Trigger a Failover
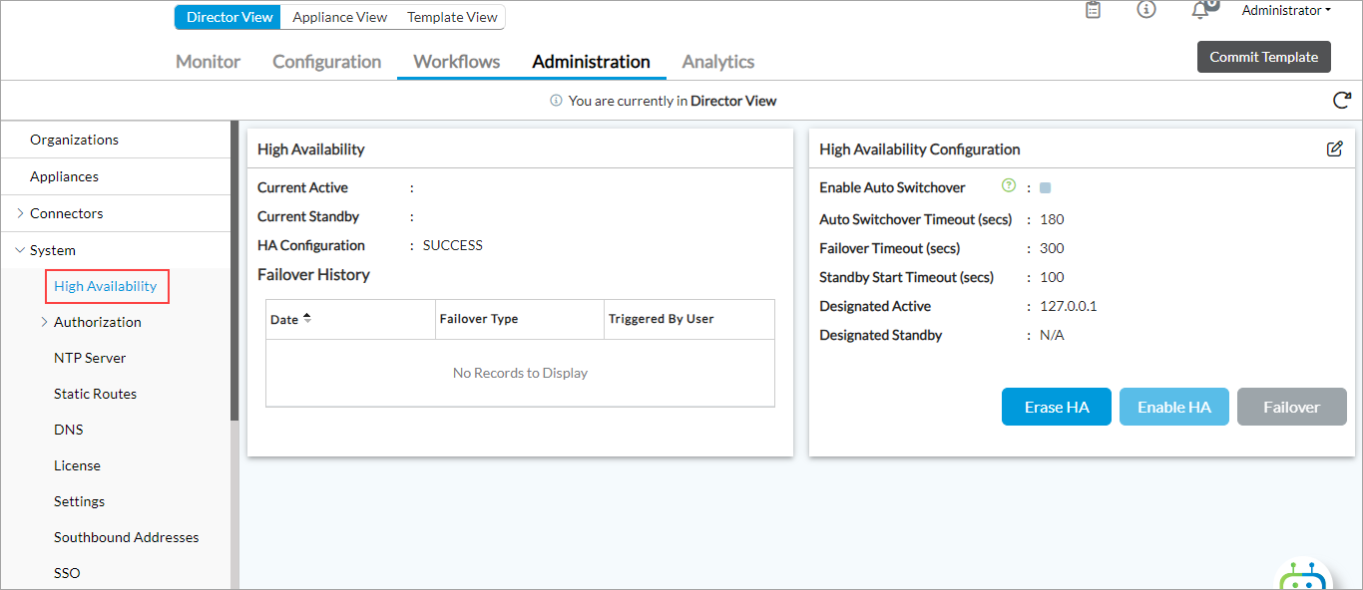1363x590 pixels. tap(1291, 407)
